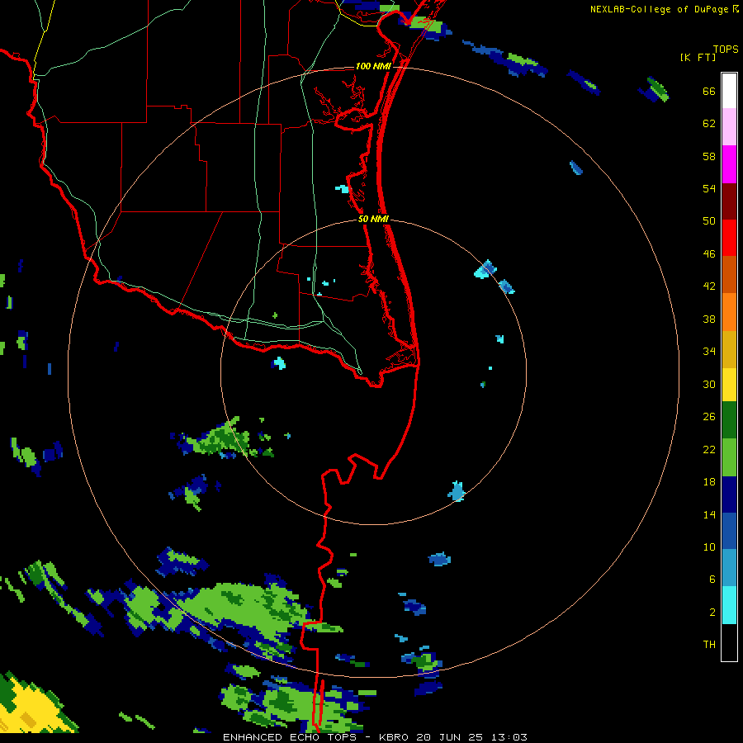Click the '42' legend value

pyautogui.click(x=709, y=286)
